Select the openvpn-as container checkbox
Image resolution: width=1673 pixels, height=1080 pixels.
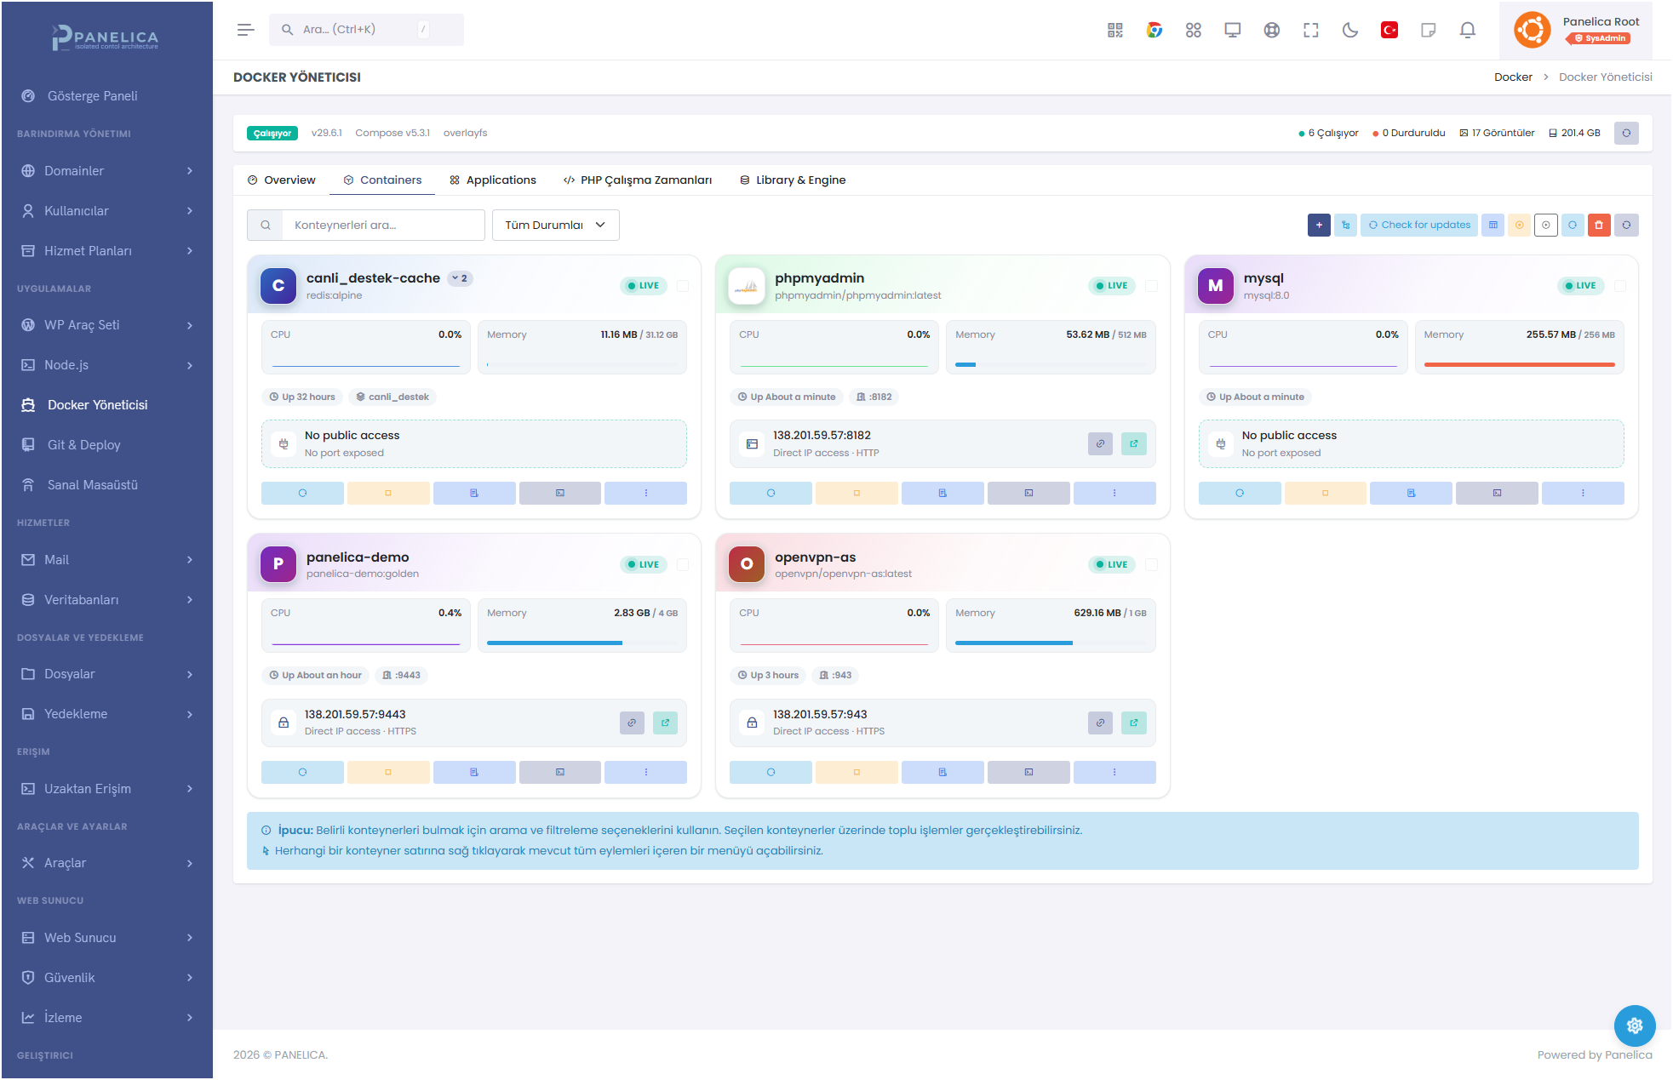[x=1151, y=564]
